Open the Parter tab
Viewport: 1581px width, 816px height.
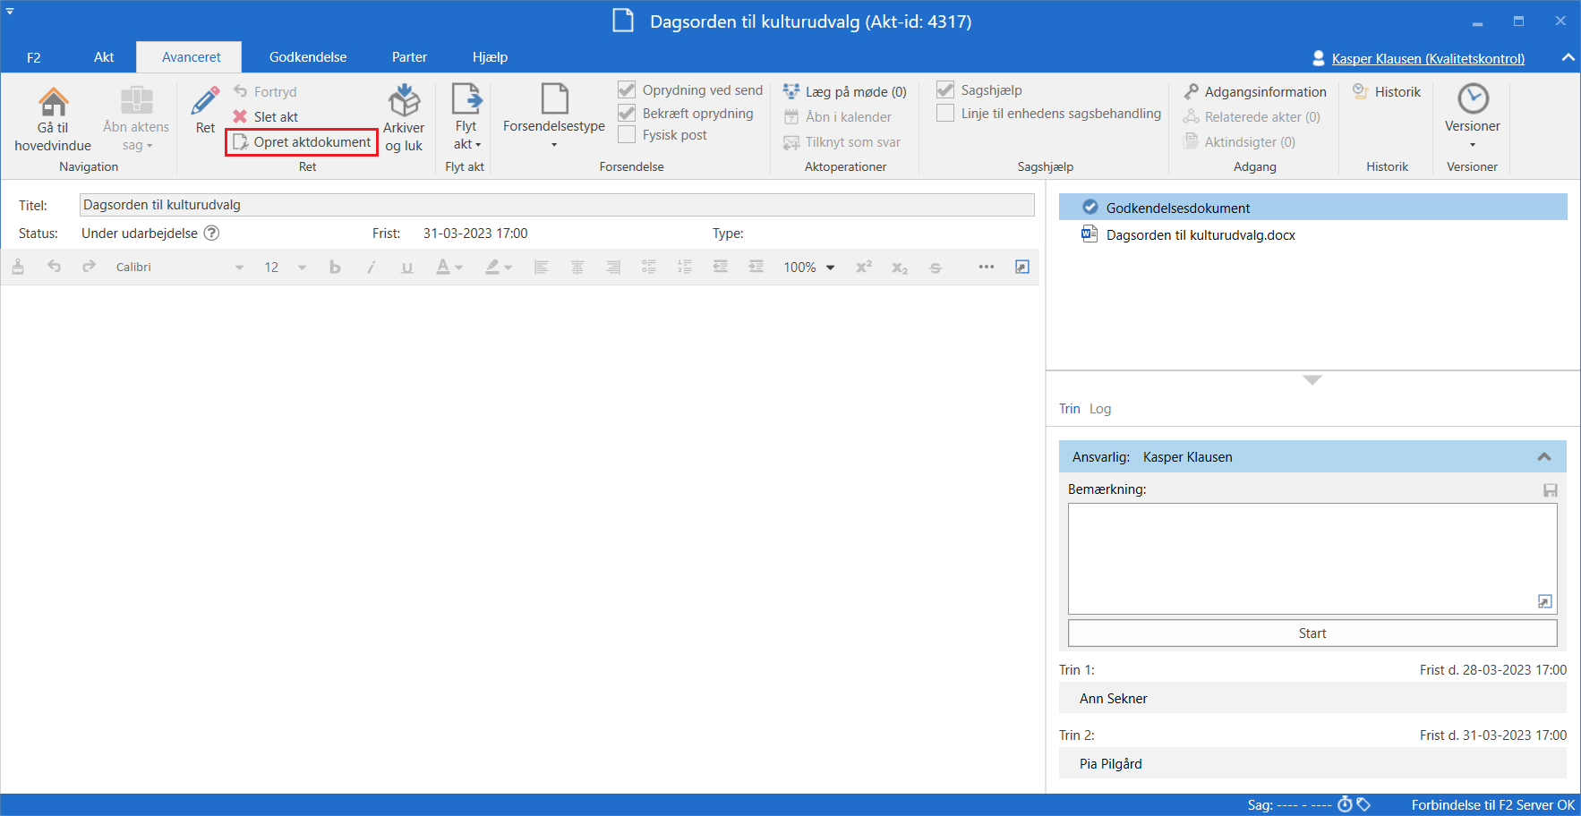pyautogui.click(x=409, y=57)
